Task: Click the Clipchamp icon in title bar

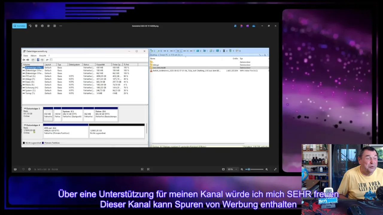Action: (x=247, y=26)
